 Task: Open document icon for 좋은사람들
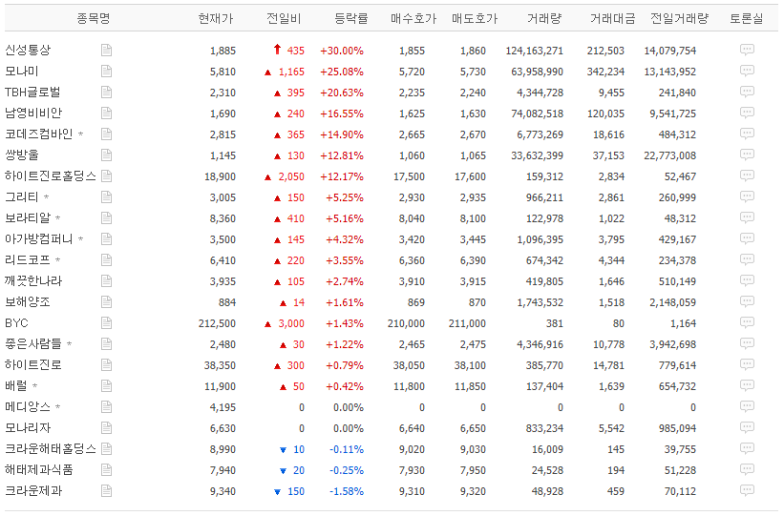click(x=107, y=343)
